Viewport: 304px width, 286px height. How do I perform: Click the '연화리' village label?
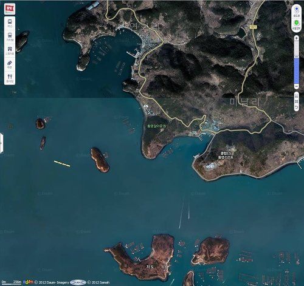pos(144,26)
